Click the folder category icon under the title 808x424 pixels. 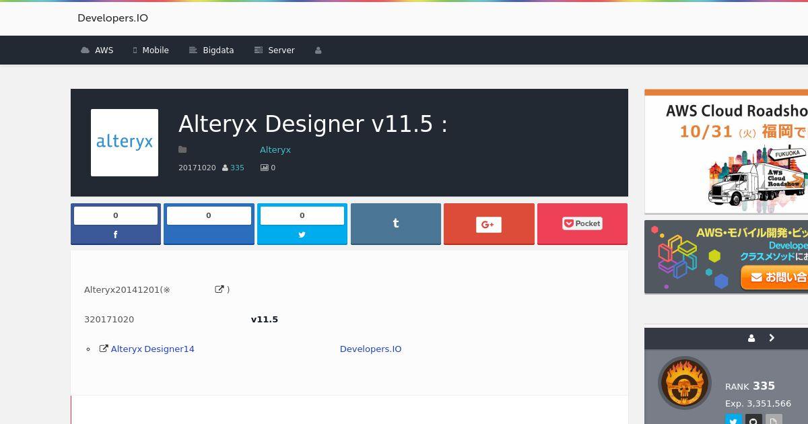click(x=182, y=149)
